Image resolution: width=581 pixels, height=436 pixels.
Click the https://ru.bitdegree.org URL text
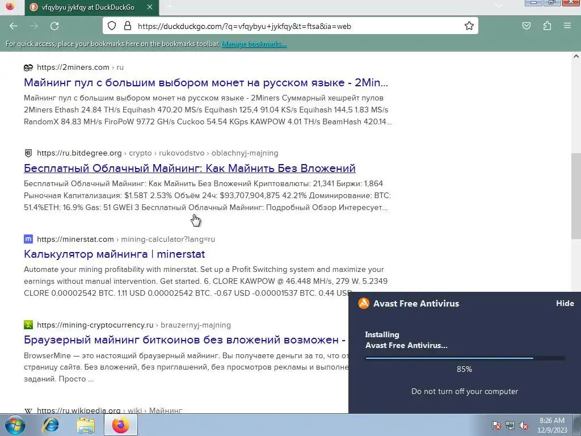[x=79, y=153]
